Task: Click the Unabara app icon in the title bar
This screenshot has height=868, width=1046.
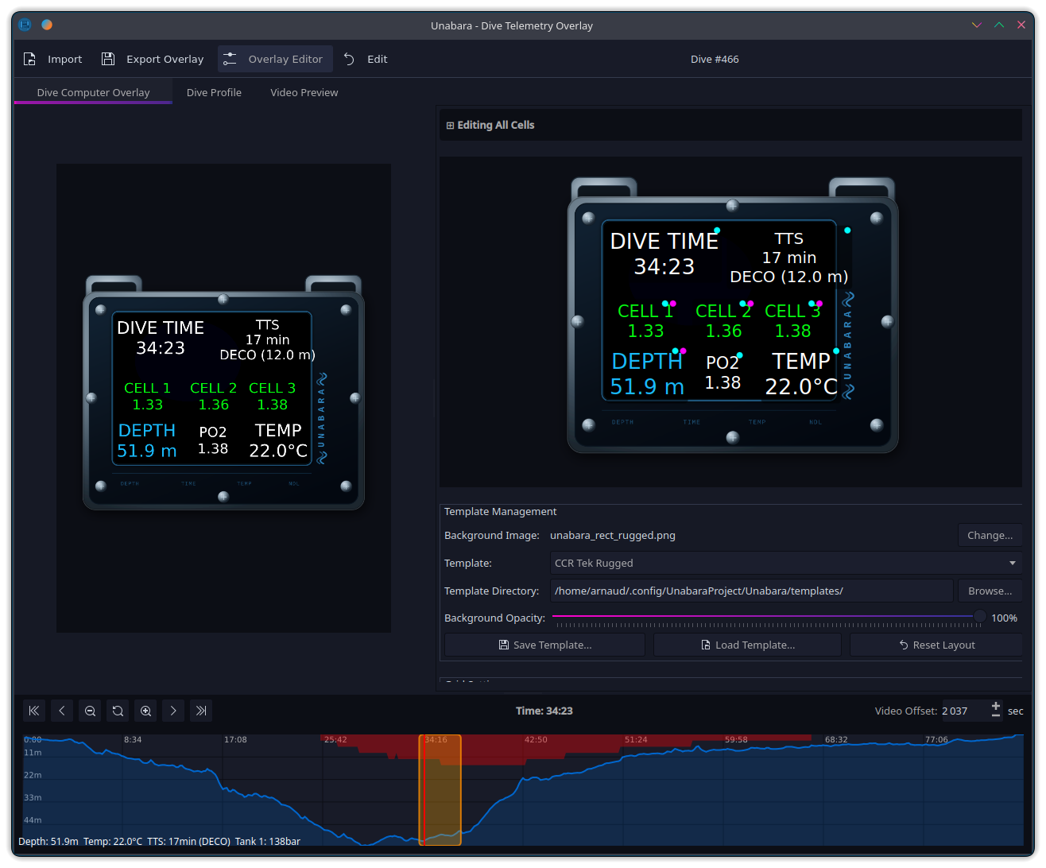Action: pos(25,25)
